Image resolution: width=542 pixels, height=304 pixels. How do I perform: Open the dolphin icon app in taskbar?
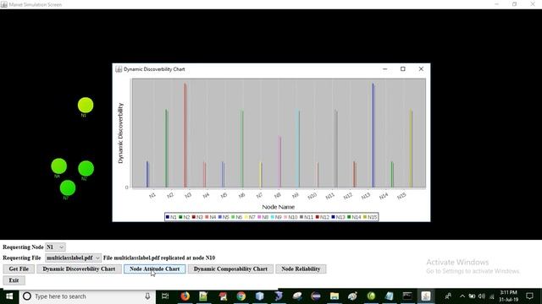[279, 296]
